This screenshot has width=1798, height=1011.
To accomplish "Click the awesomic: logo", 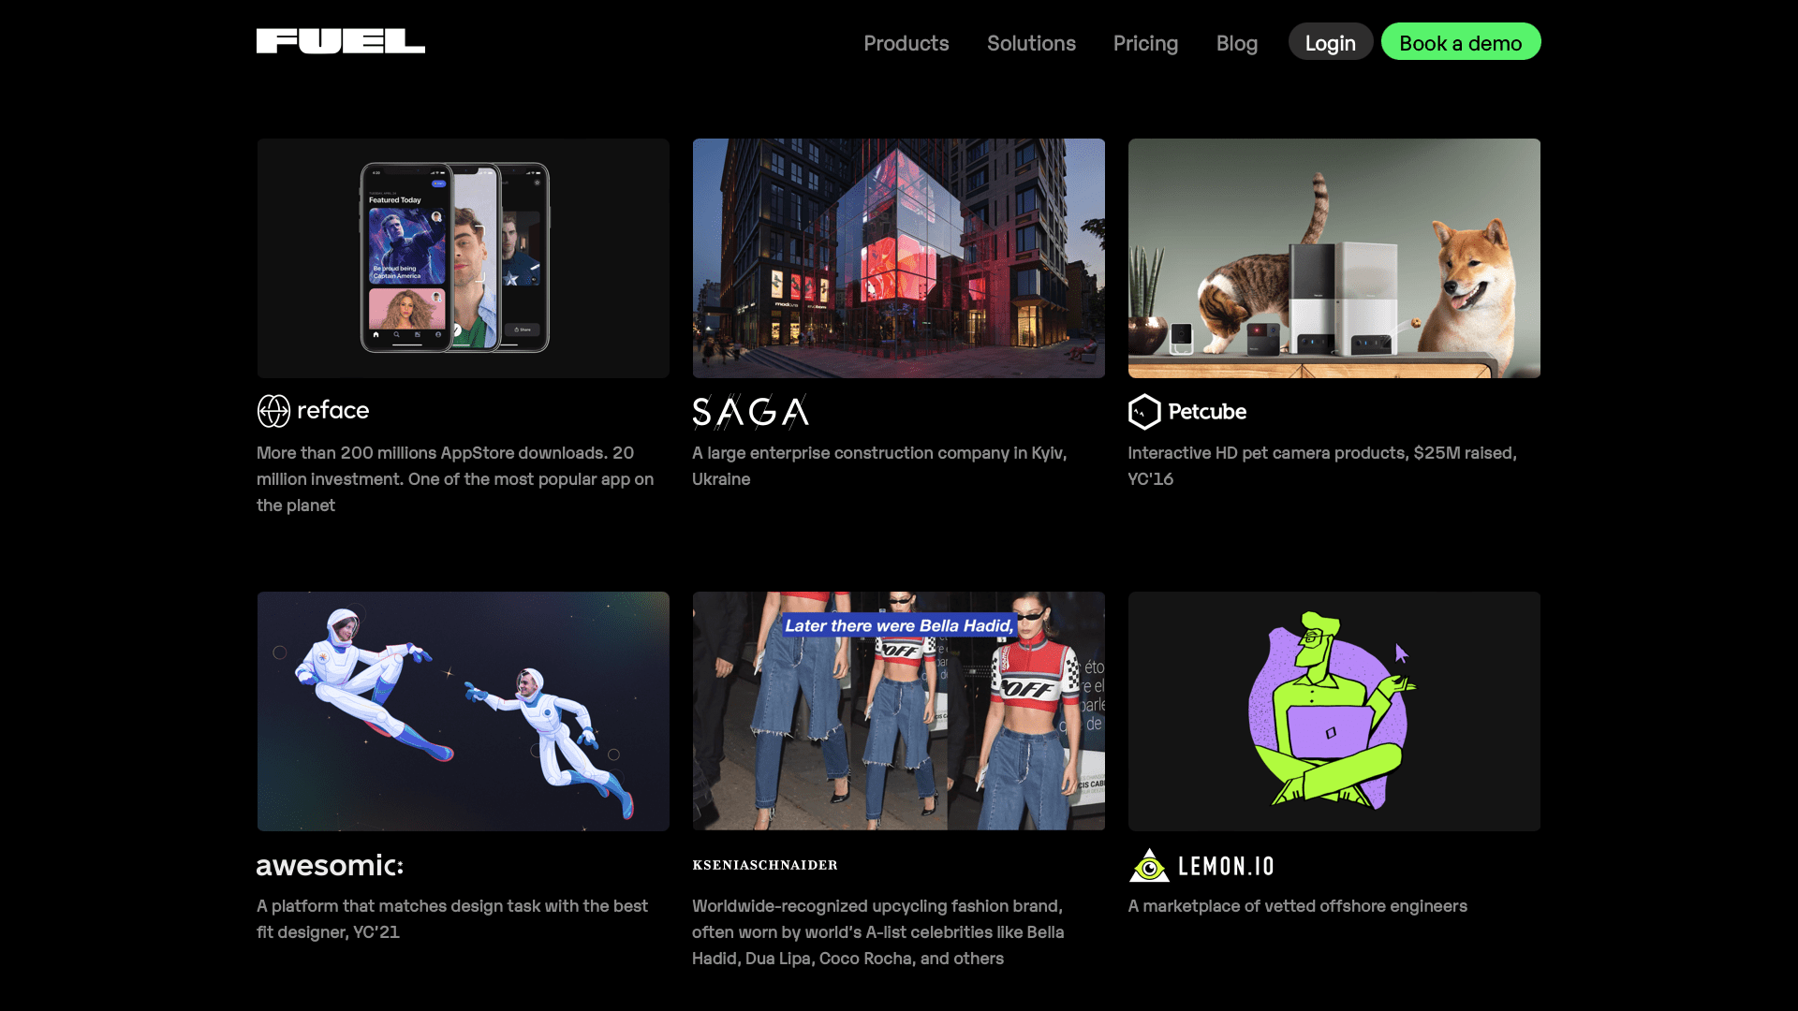I will click(330, 865).
